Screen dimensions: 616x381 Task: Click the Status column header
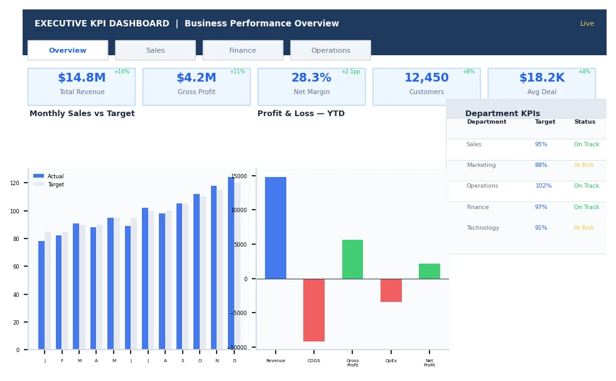tap(585, 122)
